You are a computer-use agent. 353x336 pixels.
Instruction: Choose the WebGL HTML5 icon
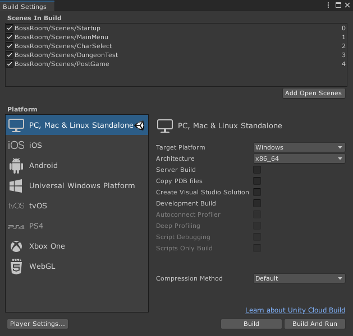16,267
